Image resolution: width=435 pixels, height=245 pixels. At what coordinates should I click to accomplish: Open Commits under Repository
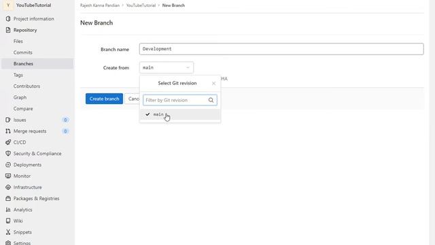pos(22,52)
